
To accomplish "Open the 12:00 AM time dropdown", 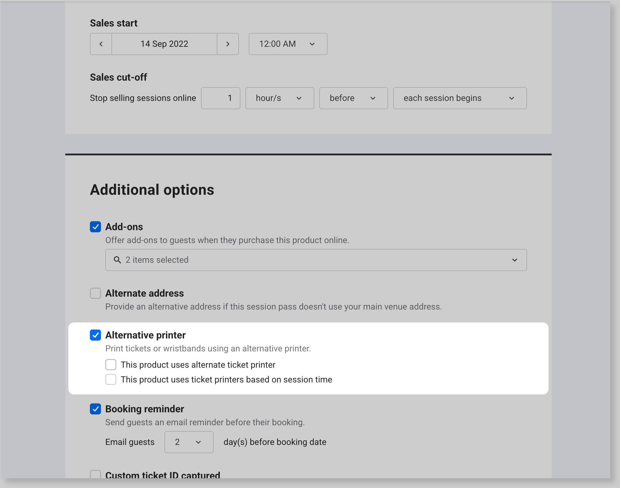I will coord(288,44).
